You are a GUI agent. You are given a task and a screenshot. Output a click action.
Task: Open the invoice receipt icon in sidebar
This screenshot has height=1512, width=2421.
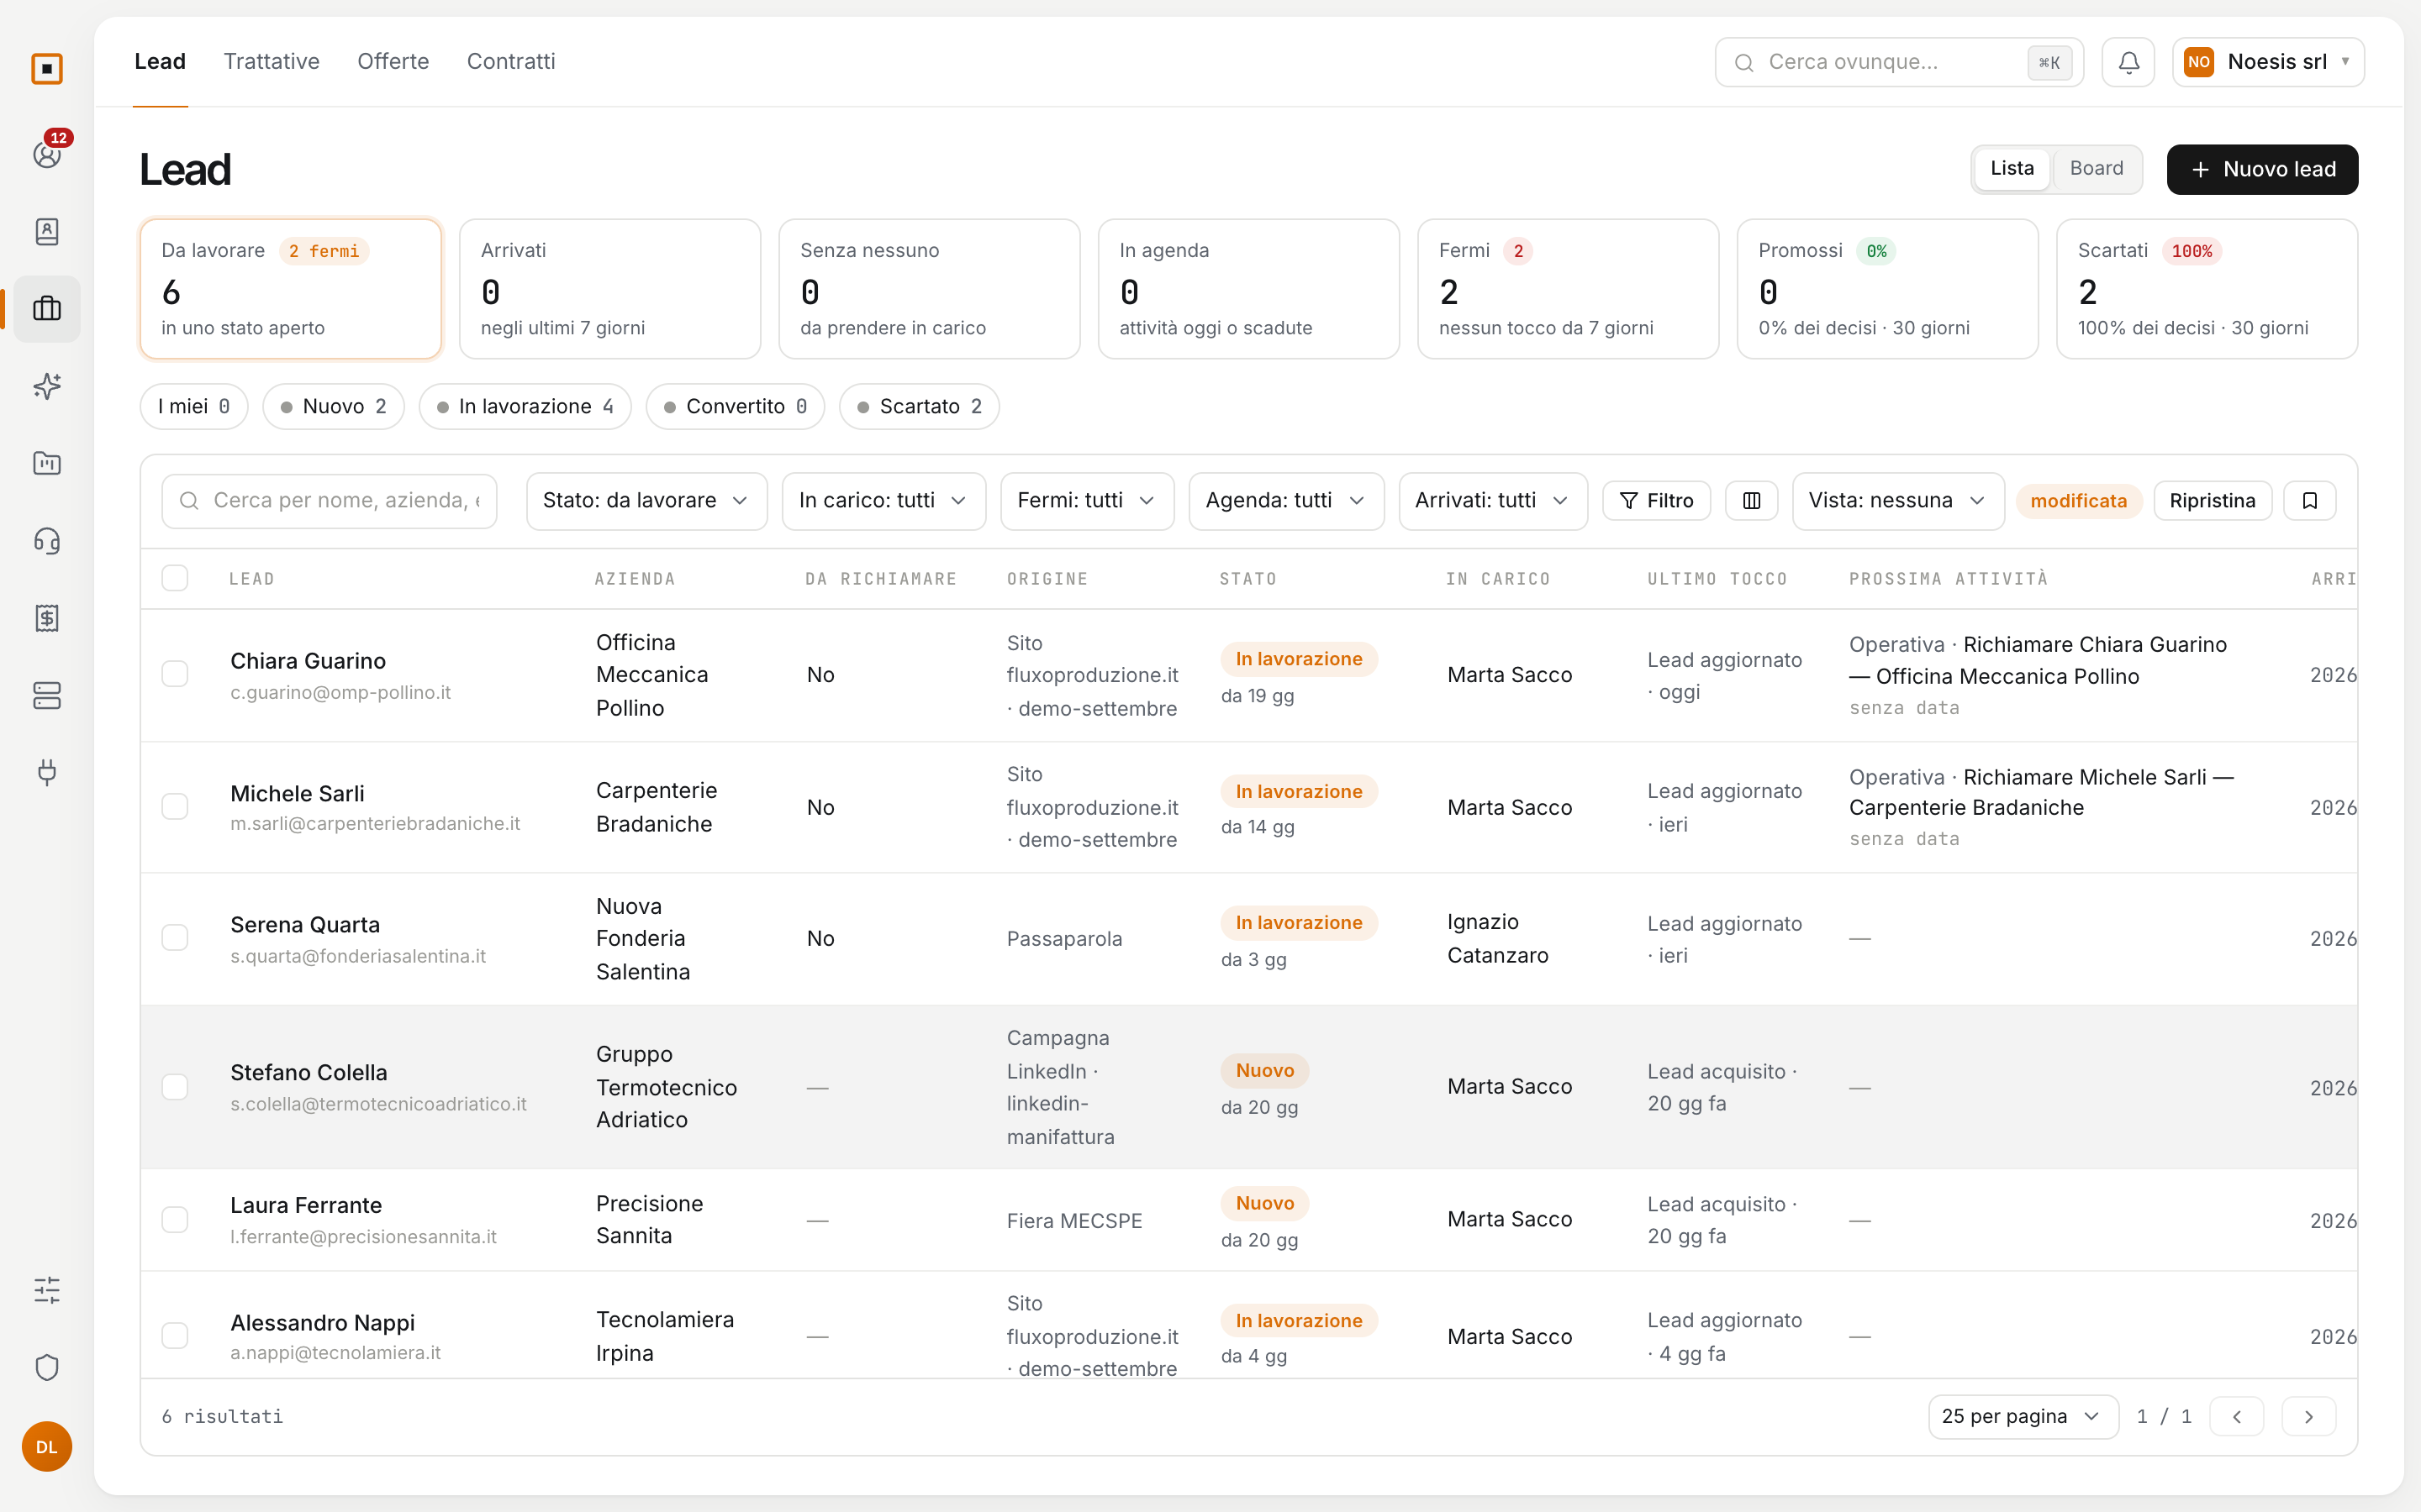(x=47, y=618)
